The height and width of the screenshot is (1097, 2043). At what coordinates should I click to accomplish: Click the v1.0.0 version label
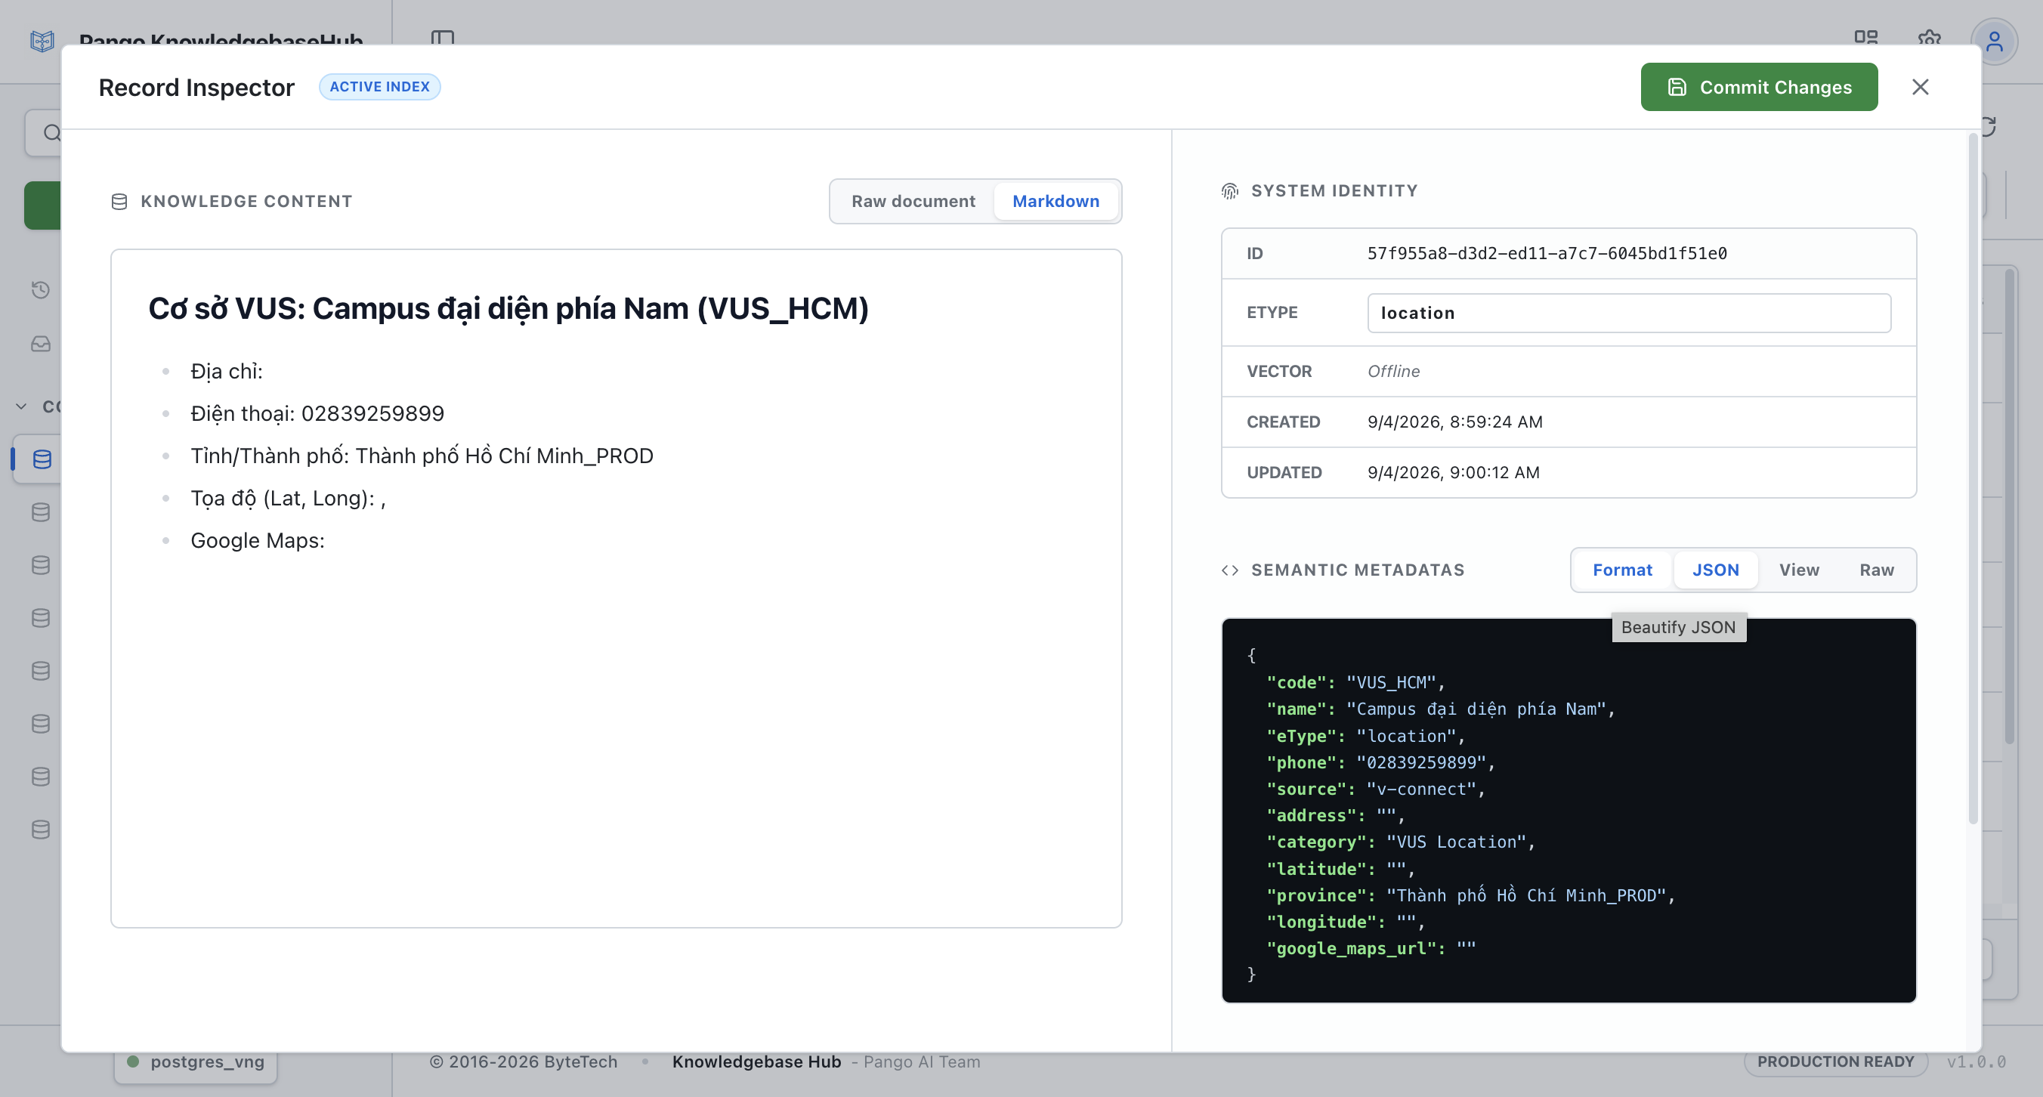pyautogui.click(x=1977, y=1061)
